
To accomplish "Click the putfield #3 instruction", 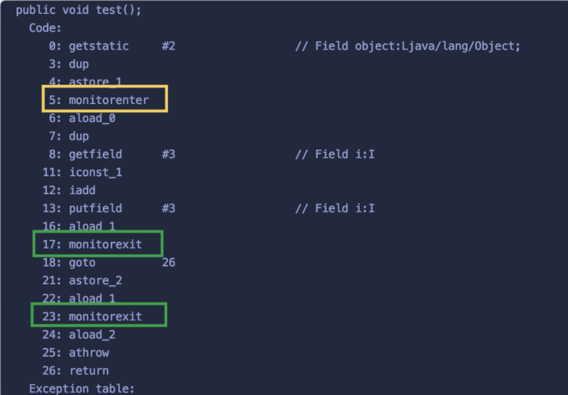I will 109,208.
